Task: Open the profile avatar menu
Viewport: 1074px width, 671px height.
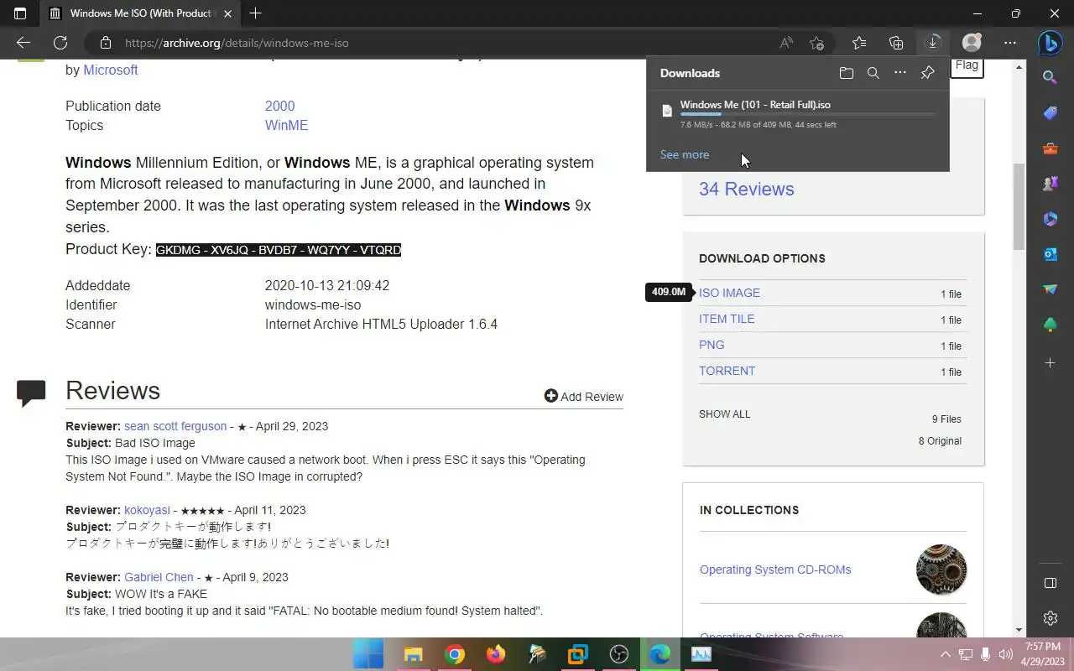Action: click(x=972, y=43)
